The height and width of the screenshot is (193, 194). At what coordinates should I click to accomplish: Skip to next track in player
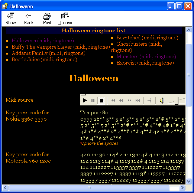[138, 101]
